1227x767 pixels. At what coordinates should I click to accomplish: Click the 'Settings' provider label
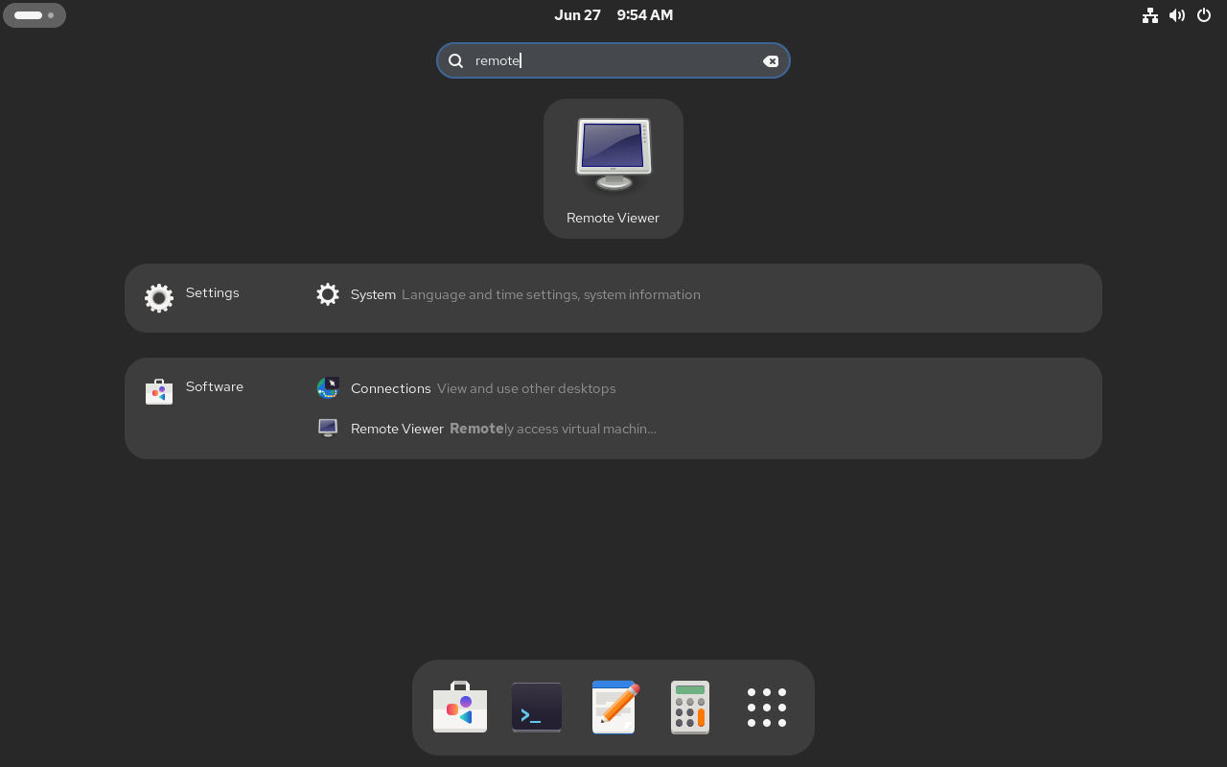point(213,292)
